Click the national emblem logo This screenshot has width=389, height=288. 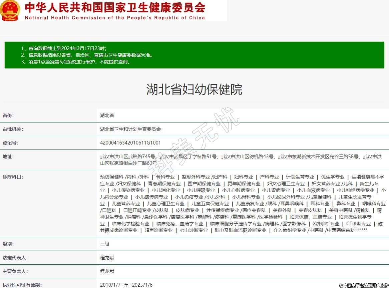pos(10,11)
